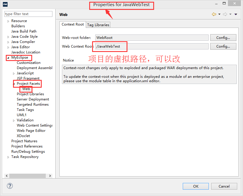Select Java Build Path

point(24,31)
